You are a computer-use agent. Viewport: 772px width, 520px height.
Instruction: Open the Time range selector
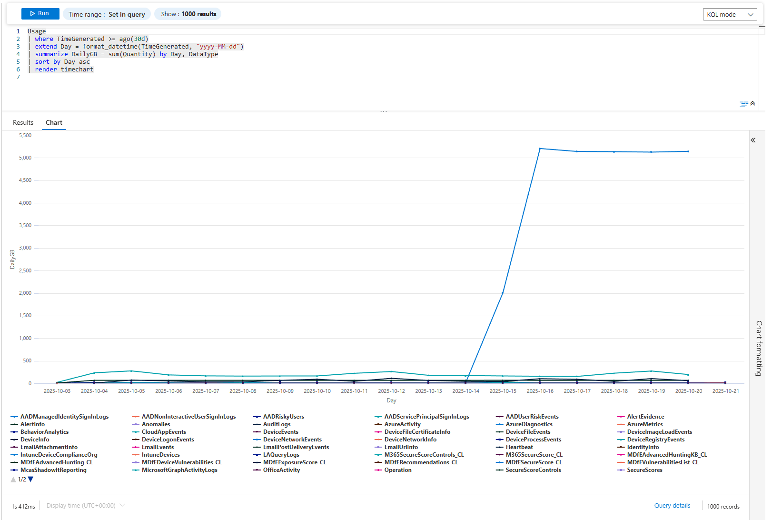click(107, 14)
